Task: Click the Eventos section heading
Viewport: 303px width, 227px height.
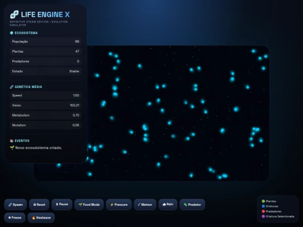Action: click(22, 141)
